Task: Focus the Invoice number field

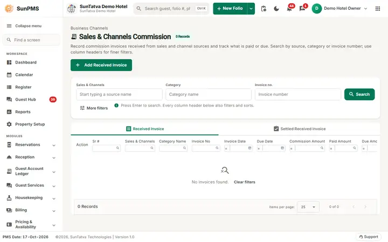Action: (298, 94)
